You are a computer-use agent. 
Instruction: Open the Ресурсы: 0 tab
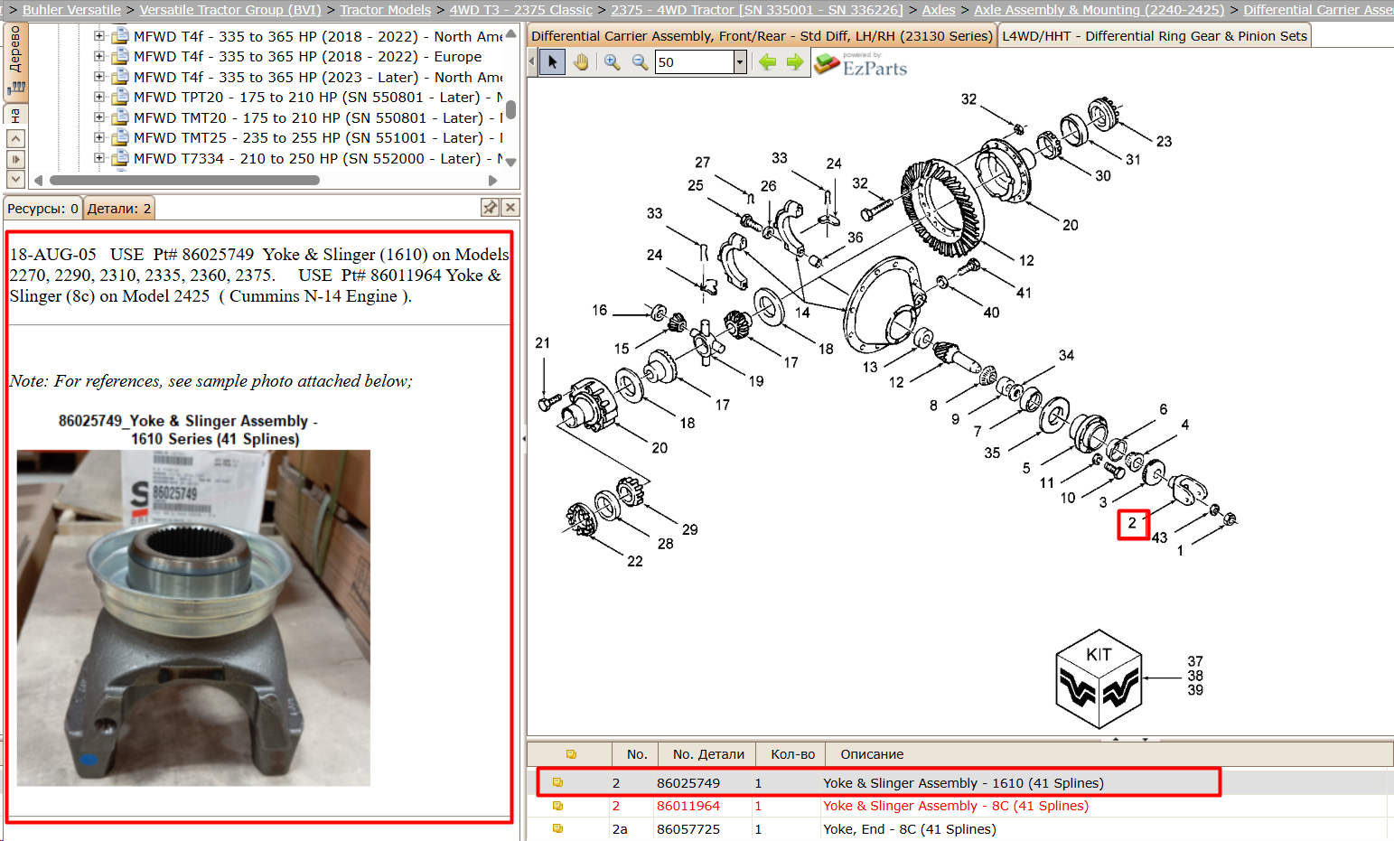pos(42,209)
